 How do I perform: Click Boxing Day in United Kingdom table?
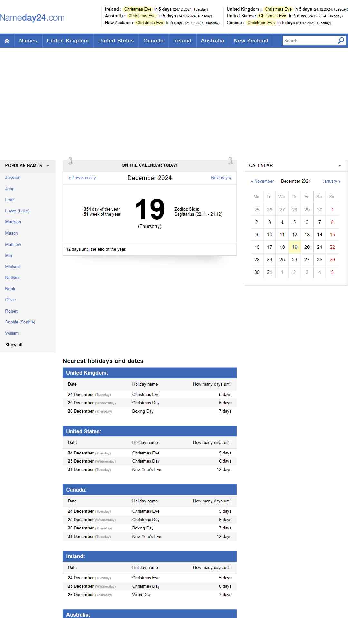tap(143, 411)
